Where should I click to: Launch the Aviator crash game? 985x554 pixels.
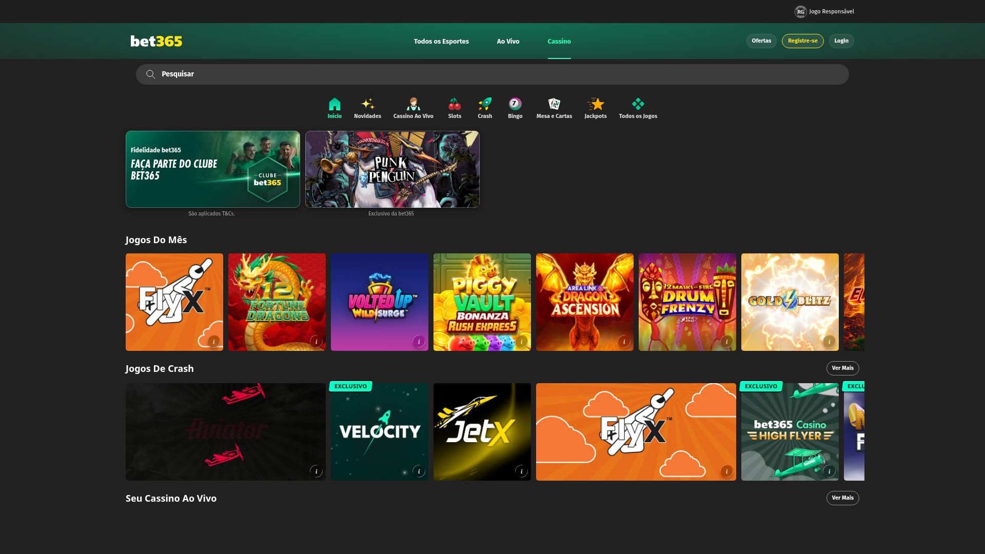pyautogui.click(x=226, y=432)
